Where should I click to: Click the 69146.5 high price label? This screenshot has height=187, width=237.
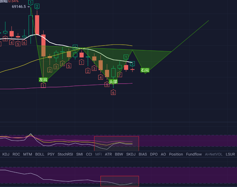click(x=19, y=7)
